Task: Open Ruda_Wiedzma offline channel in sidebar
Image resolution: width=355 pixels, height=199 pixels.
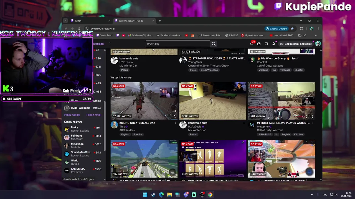Action: [x=83, y=108]
